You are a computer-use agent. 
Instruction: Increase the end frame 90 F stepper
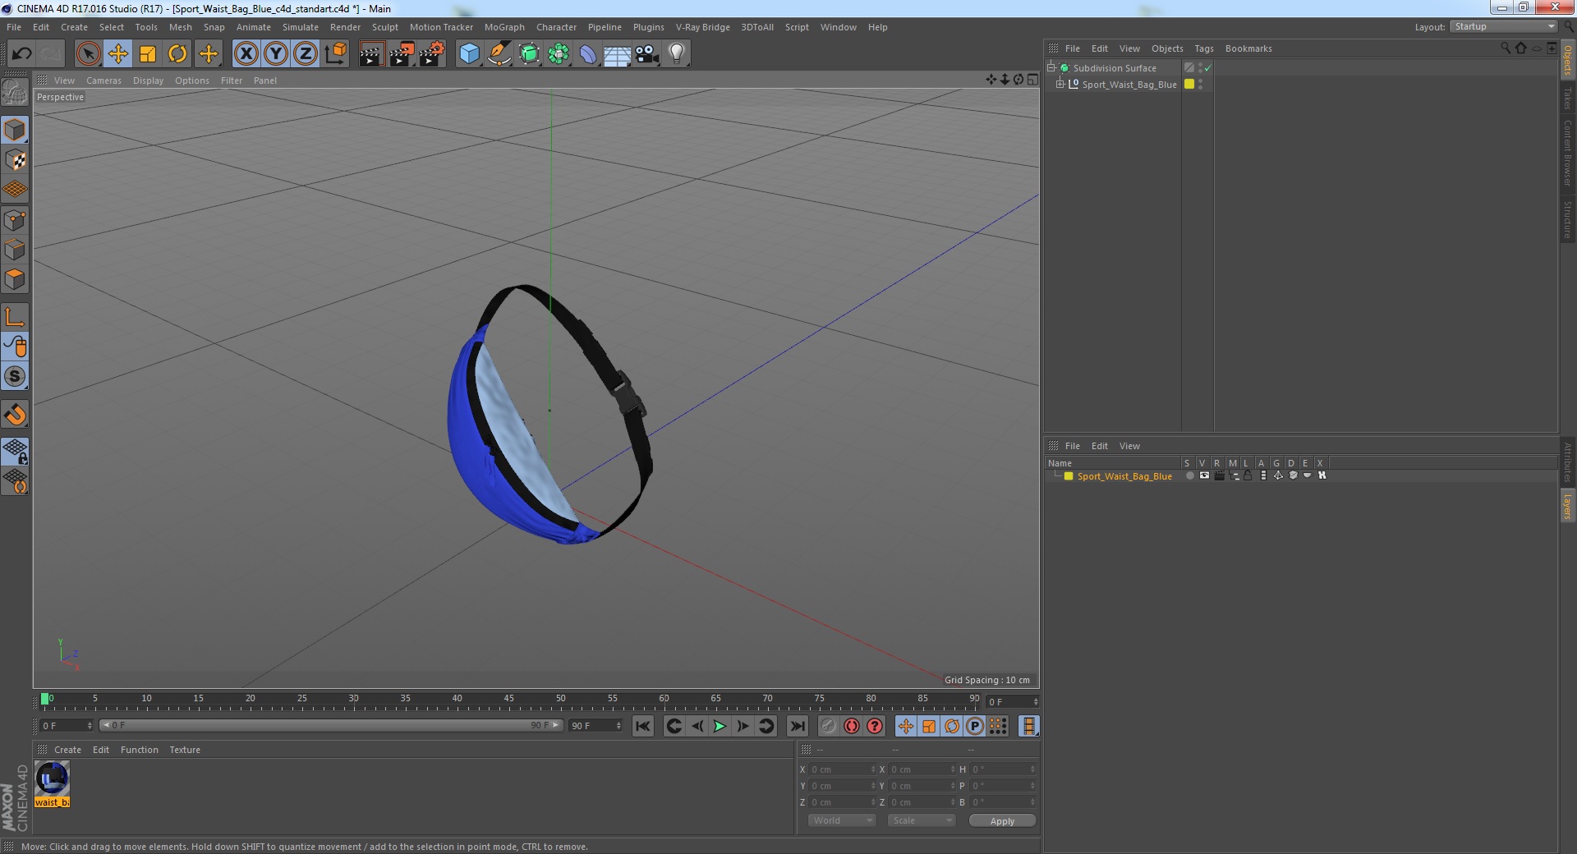pos(618,723)
